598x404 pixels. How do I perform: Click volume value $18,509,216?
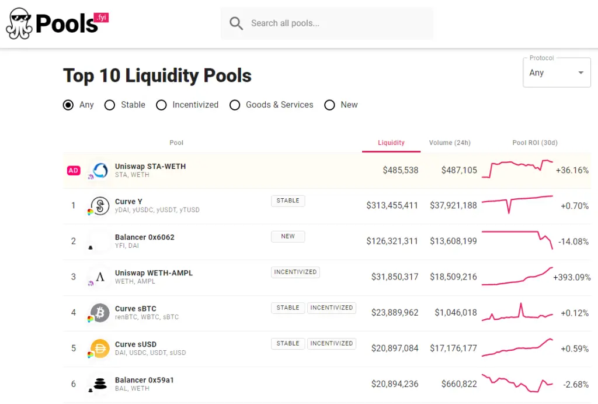pos(453,277)
